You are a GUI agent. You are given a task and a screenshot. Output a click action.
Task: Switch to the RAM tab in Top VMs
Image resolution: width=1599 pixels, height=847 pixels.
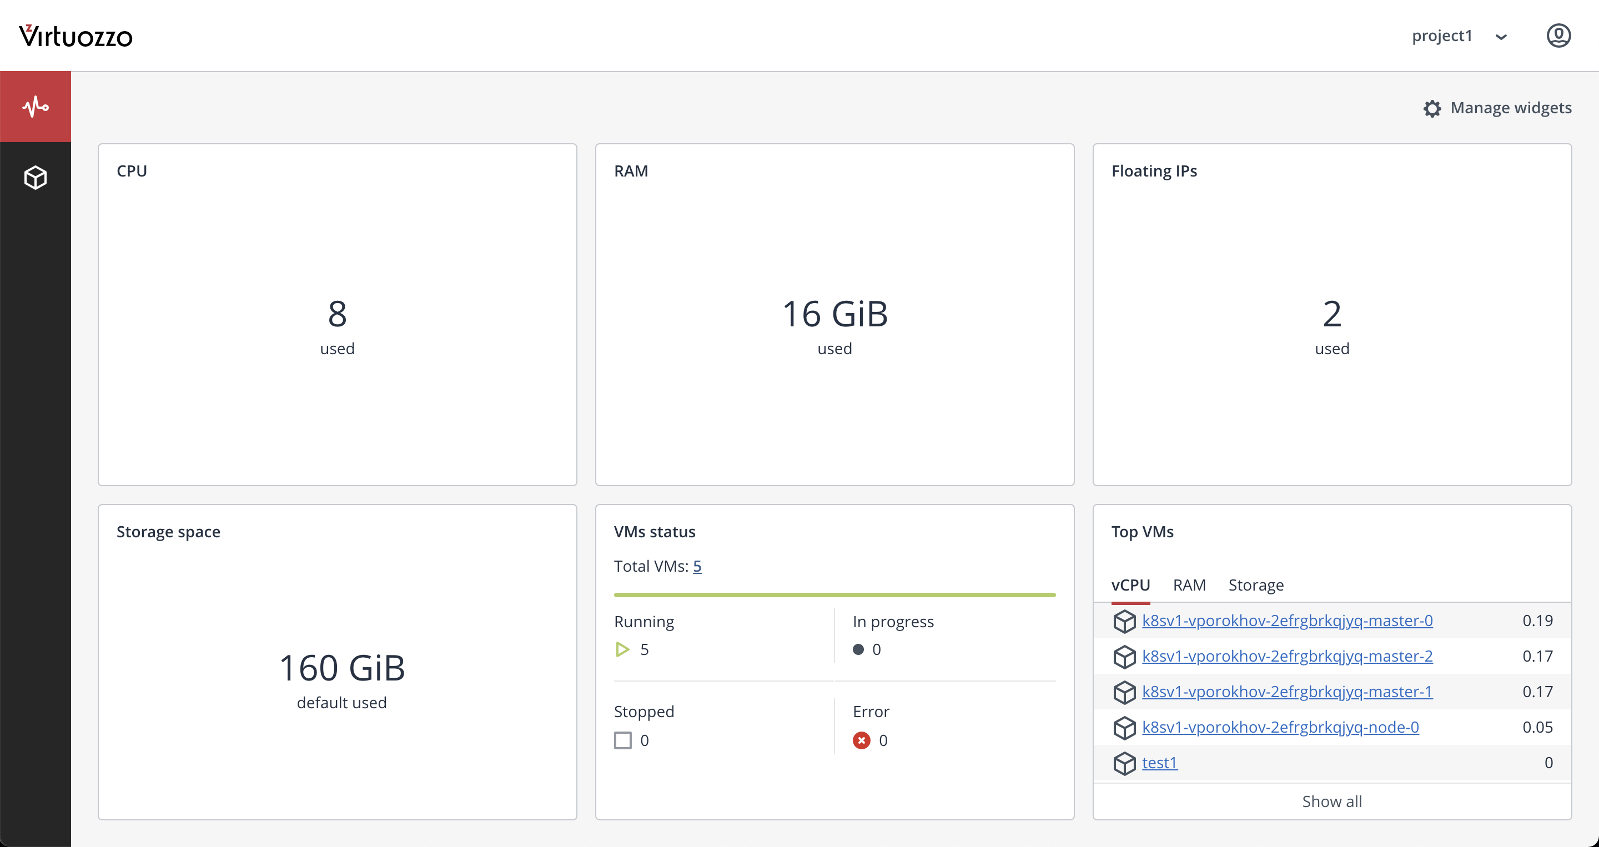[1189, 585]
